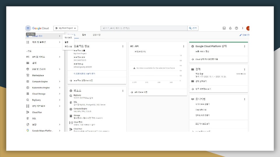Expand the Google Maps Platform chevron
The height and width of the screenshot is (157, 280).
[60, 131]
